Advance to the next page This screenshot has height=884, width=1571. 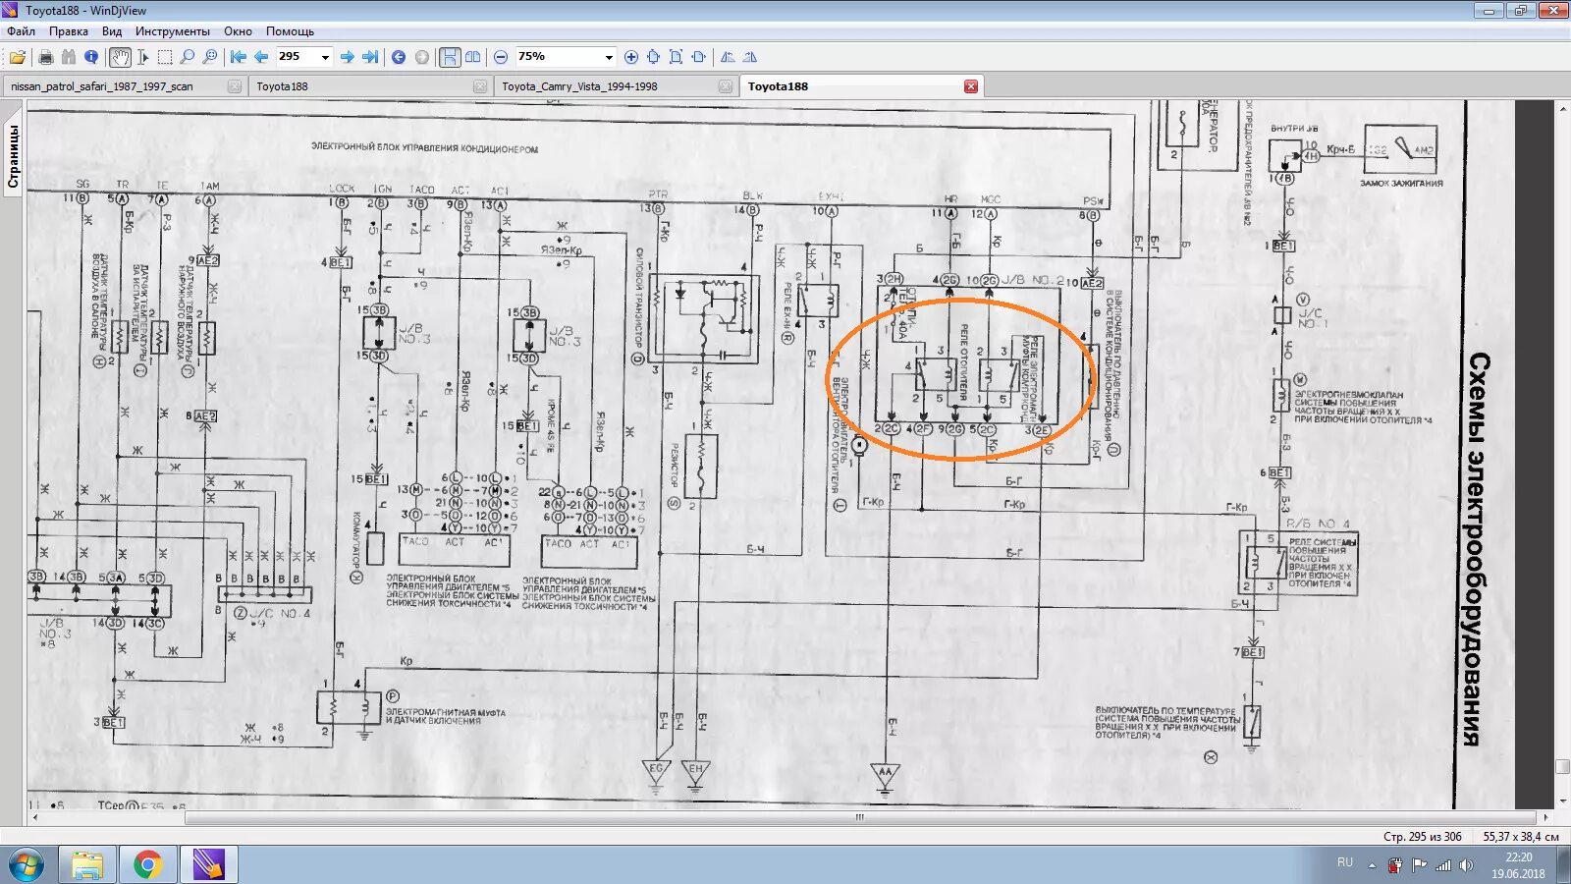click(347, 57)
